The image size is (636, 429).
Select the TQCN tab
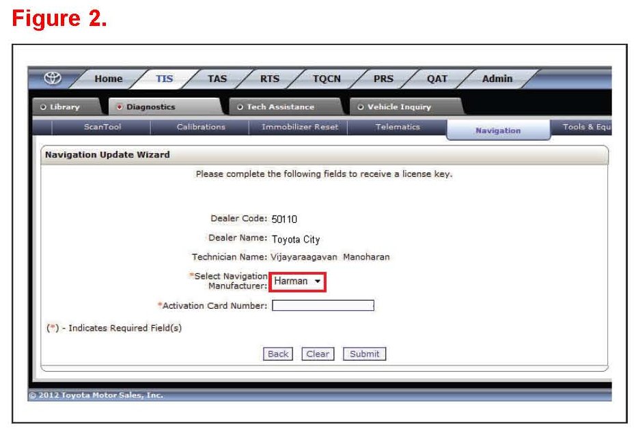coord(326,79)
